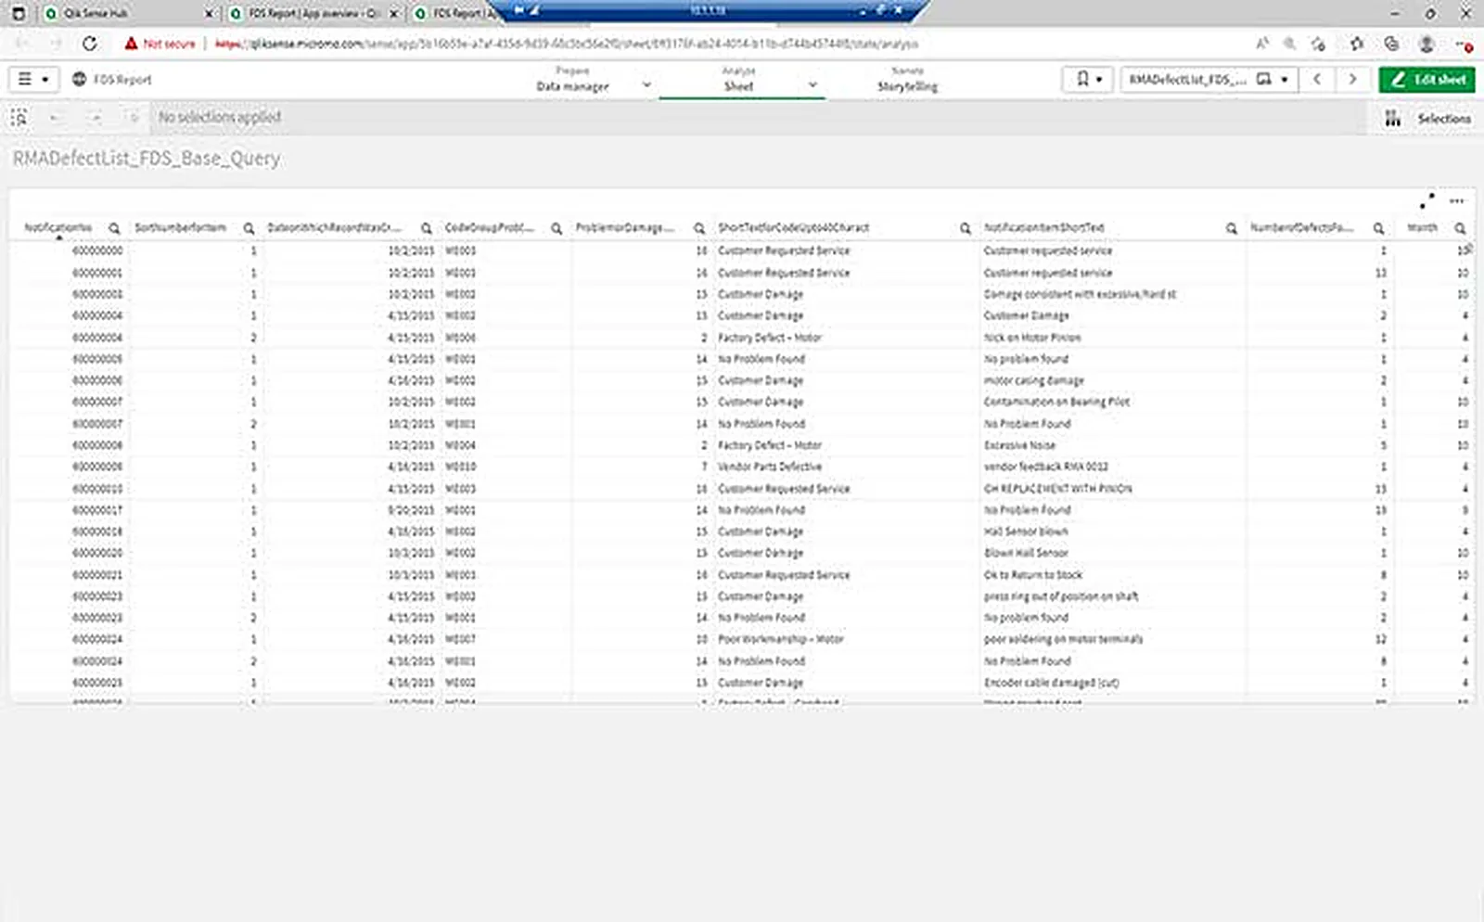Clear all selections
The height and width of the screenshot is (922, 1484).
click(134, 118)
